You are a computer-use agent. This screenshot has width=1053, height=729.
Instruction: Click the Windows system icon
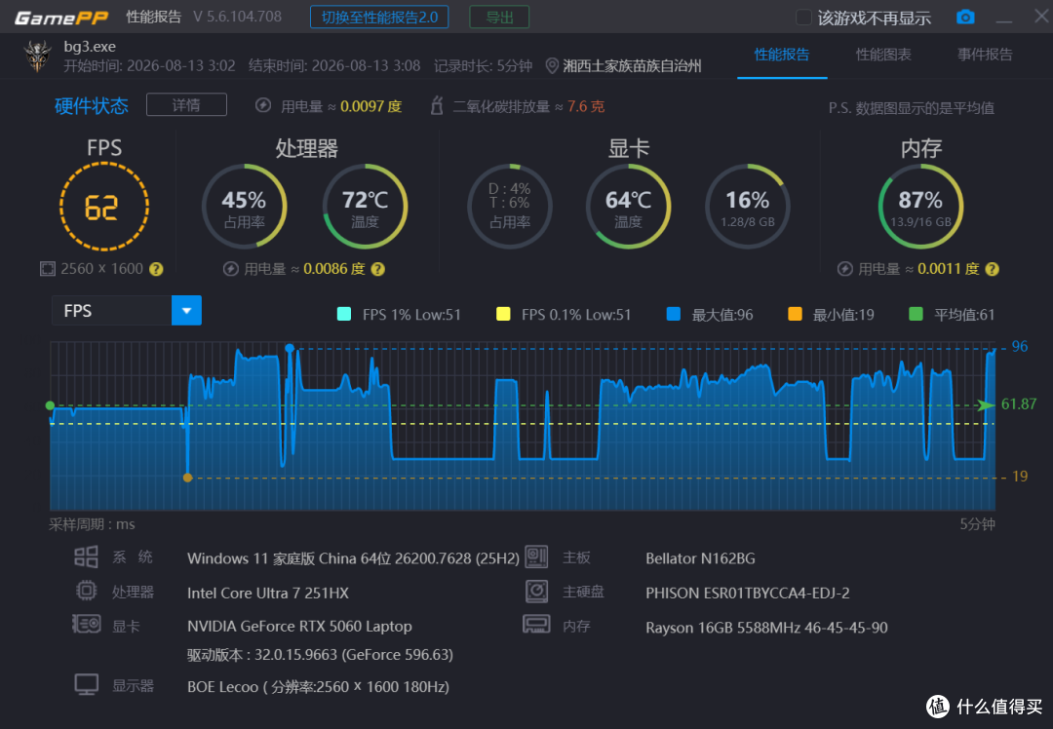86,556
